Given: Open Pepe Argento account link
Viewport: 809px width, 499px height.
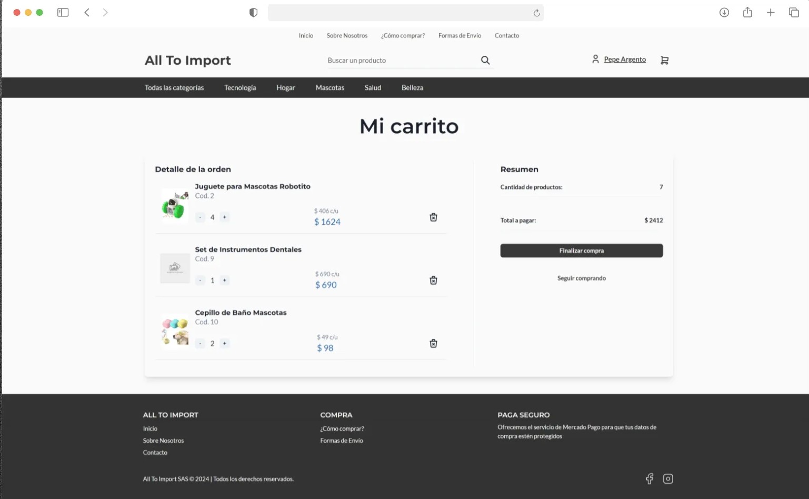Looking at the screenshot, I should coord(625,59).
